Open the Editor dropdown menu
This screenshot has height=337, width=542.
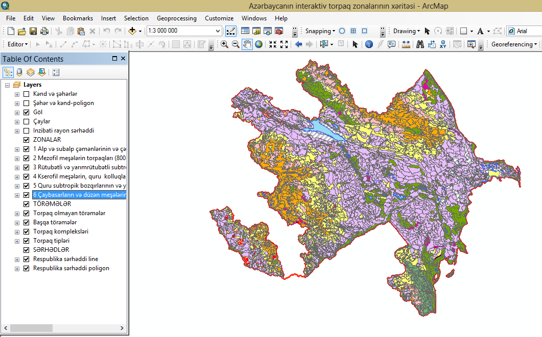pyautogui.click(x=18, y=44)
